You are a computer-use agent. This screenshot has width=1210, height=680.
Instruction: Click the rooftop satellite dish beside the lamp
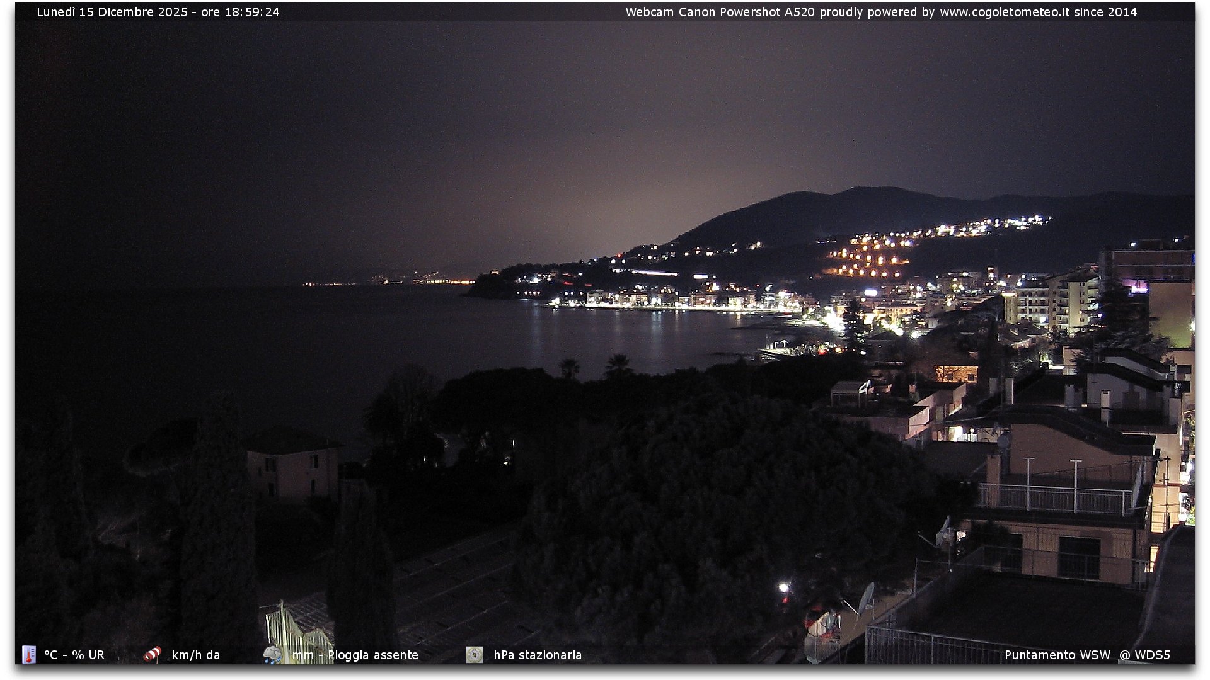(867, 596)
